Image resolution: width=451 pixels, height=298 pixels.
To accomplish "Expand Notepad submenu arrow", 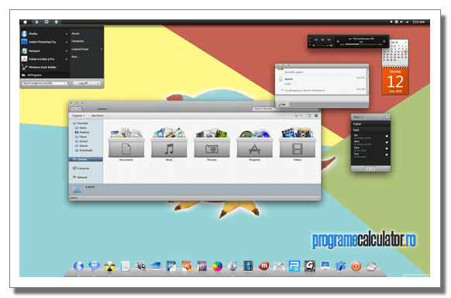I will (67, 51).
